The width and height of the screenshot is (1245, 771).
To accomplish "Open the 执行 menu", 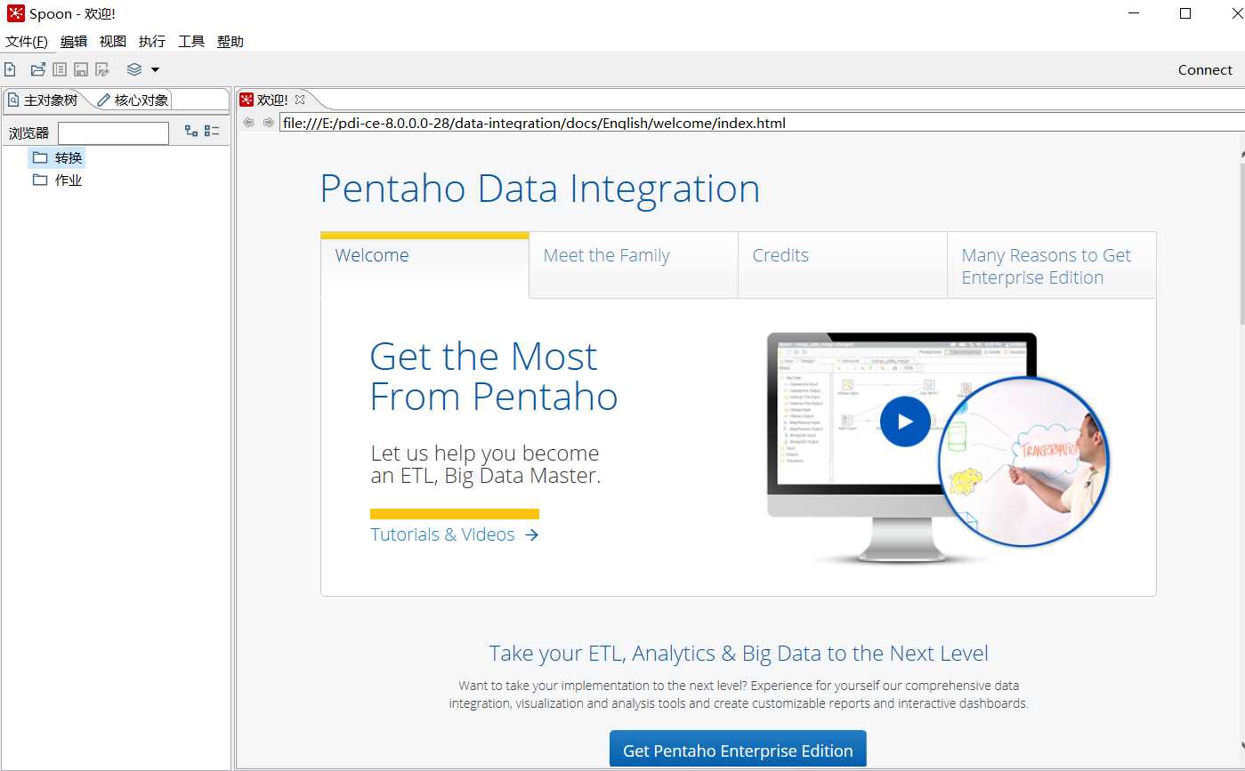I will (x=152, y=42).
